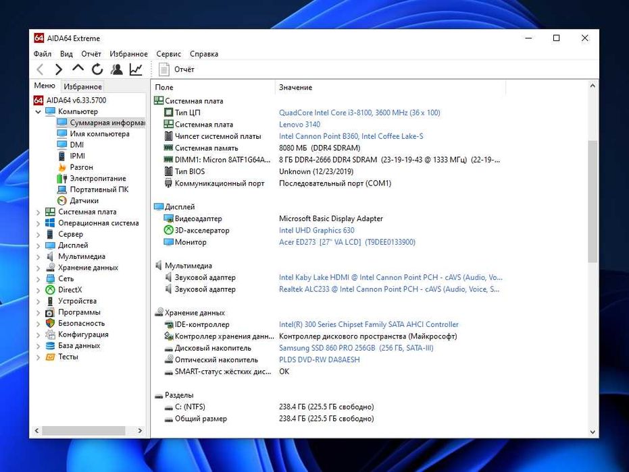Refresh the page with the reload icon
Image resolution: width=629 pixels, height=472 pixels.
tap(97, 69)
